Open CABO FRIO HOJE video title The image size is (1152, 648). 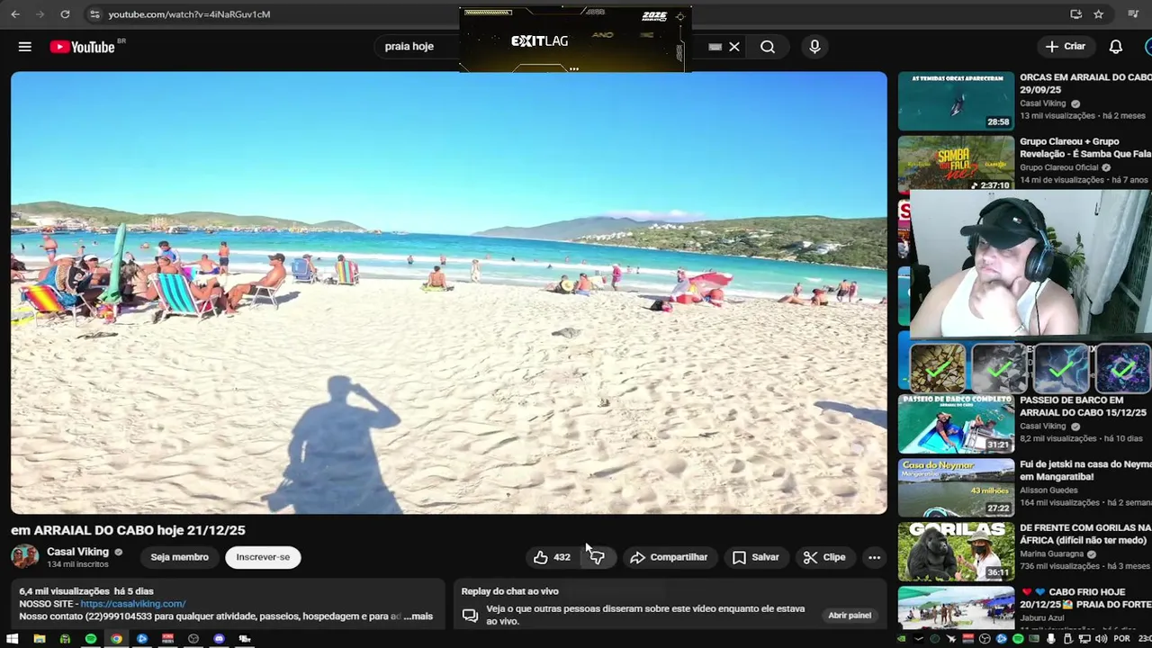pyautogui.click(x=1085, y=598)
